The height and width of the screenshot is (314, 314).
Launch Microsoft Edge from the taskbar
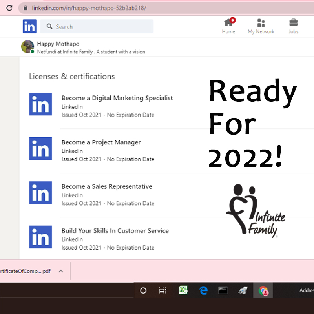[203, 290]
